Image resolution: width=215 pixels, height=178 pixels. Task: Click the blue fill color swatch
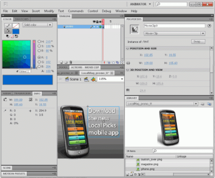(16, 31)
